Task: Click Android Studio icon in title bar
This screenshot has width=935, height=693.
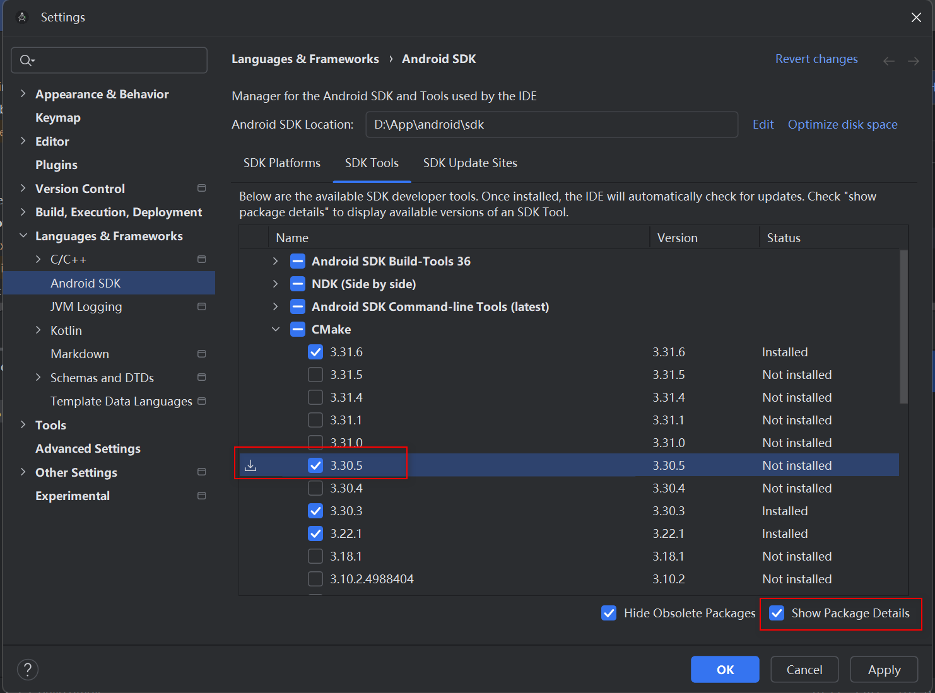Action: (x=22, y=17)
